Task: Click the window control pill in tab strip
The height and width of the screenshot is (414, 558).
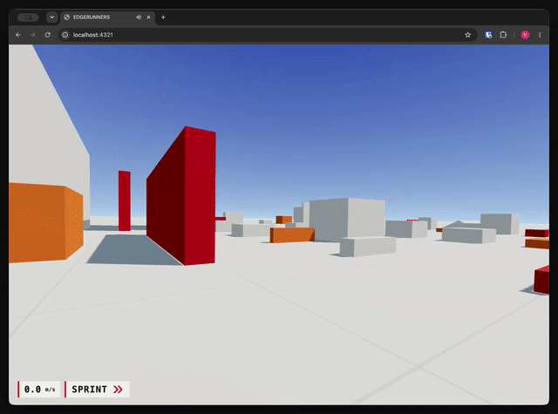Action: (28, 17)
